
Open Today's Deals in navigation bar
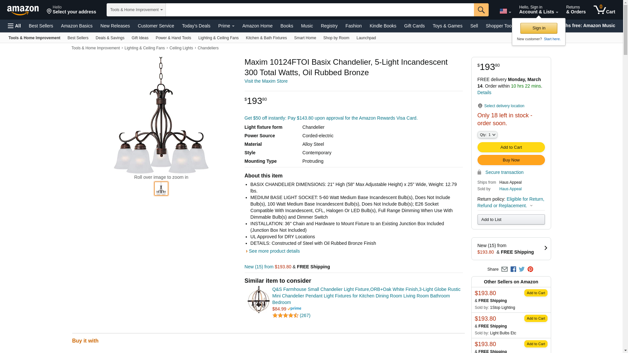[196, 26]
